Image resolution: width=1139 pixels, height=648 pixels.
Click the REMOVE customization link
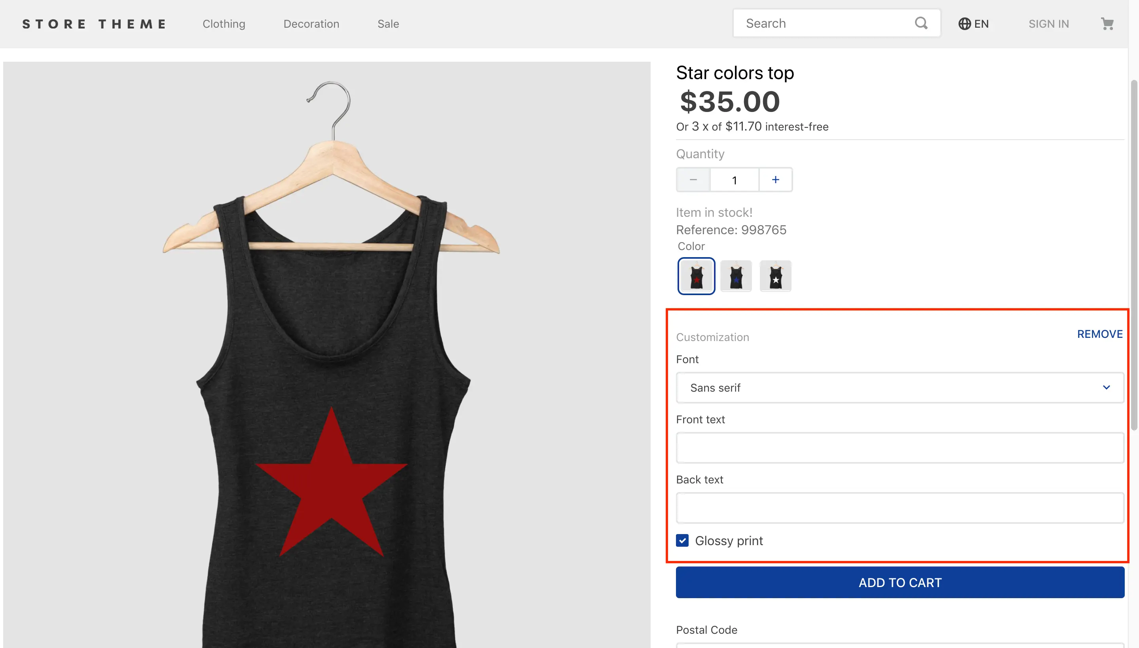(x=1099, y=334)
